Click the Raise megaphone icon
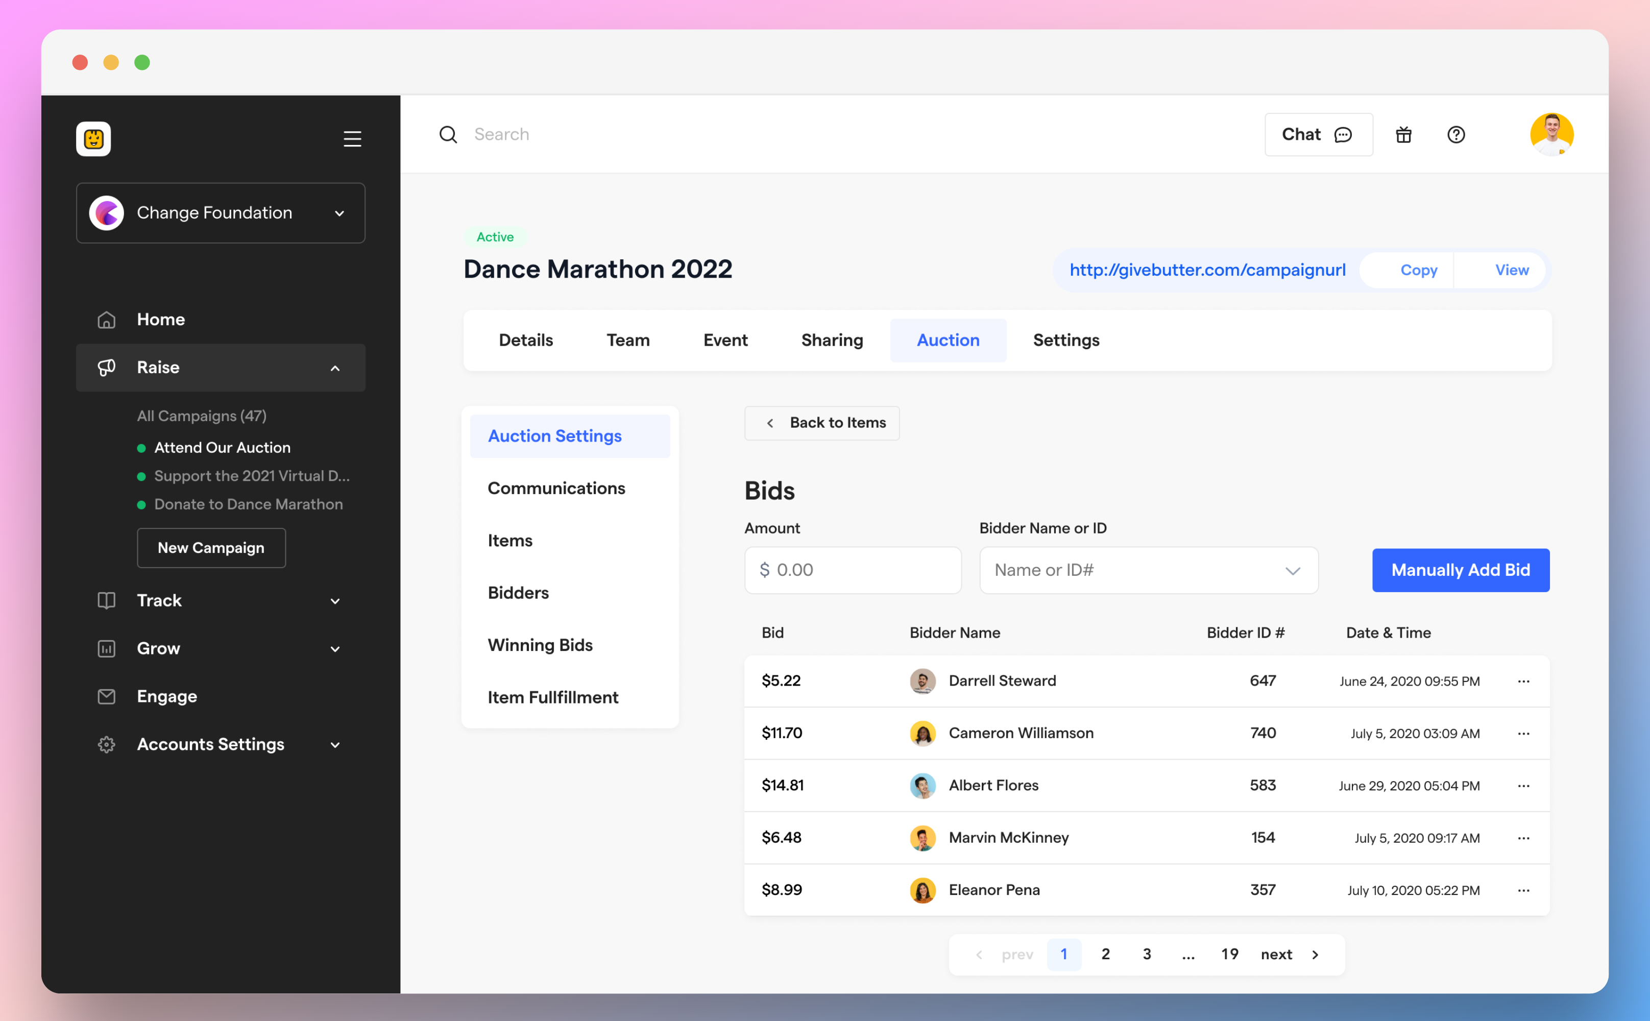1650x1021 pixels. pos(107,368)
